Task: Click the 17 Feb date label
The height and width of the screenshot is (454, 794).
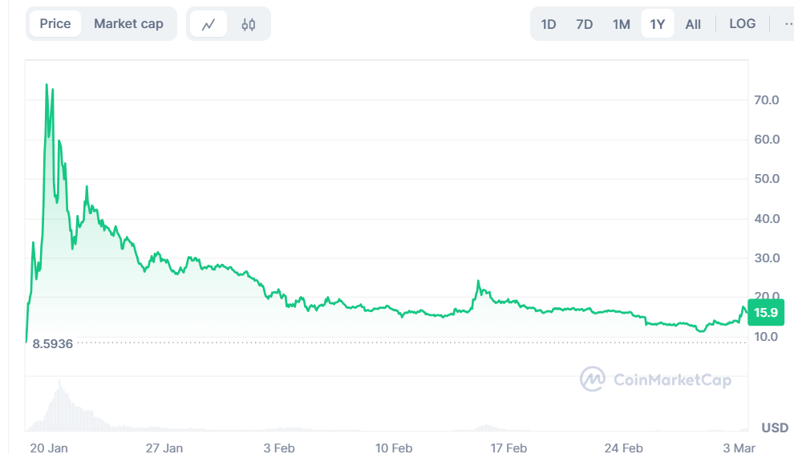Action: (x=508, y=448)
